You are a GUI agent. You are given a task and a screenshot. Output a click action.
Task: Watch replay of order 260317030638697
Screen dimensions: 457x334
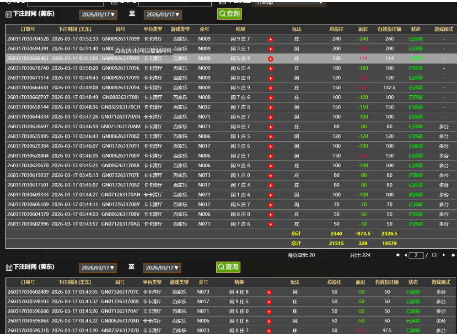point(270,126)
